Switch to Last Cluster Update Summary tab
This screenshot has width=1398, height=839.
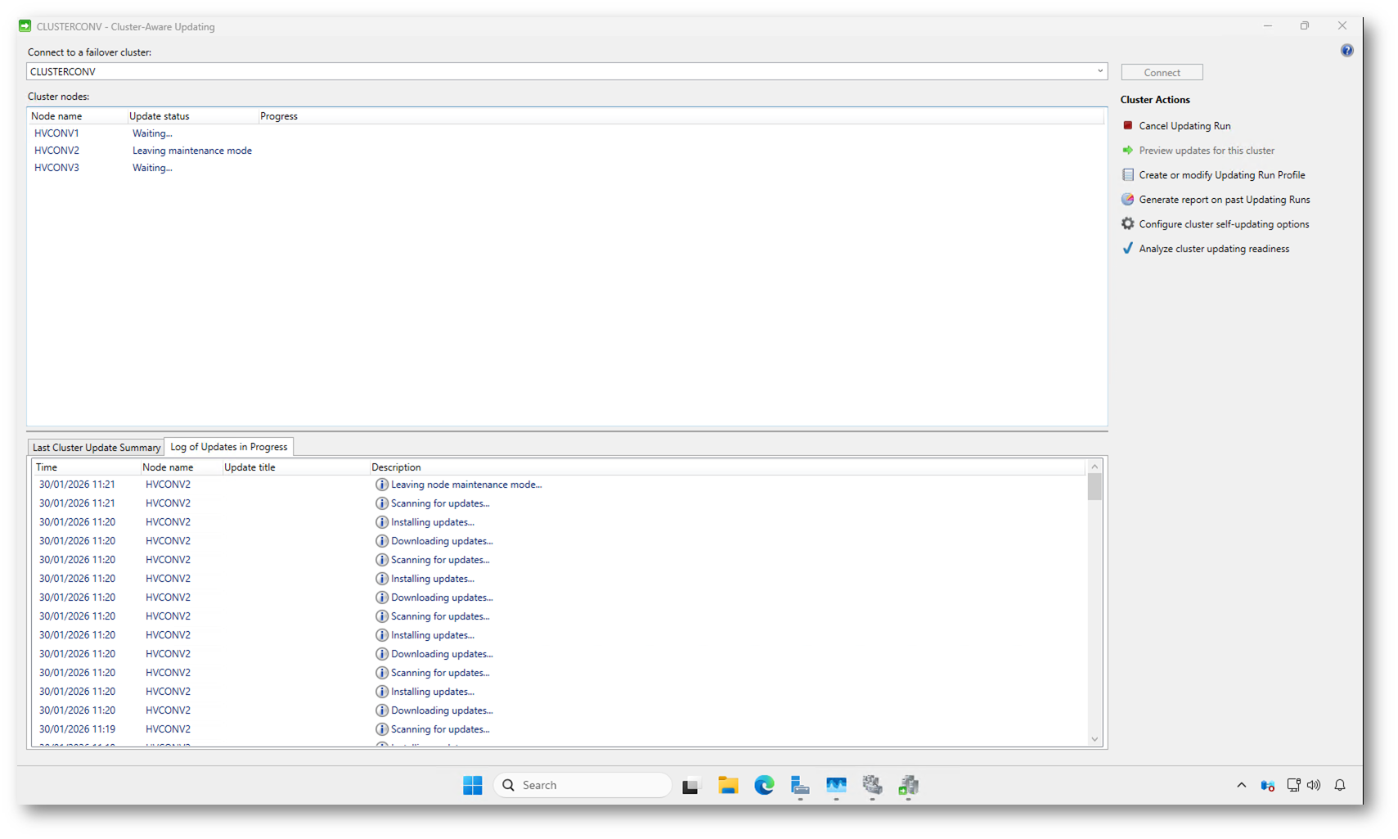click(x=96, y=447)
